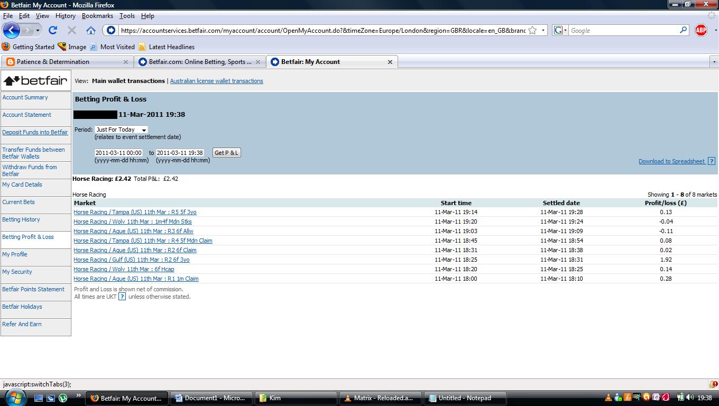Image resolution: width=719 pixels, height=406 pixels.
Task: Switch to Document1 Microsoft Word taskbar item
Action: coord(211,398)
